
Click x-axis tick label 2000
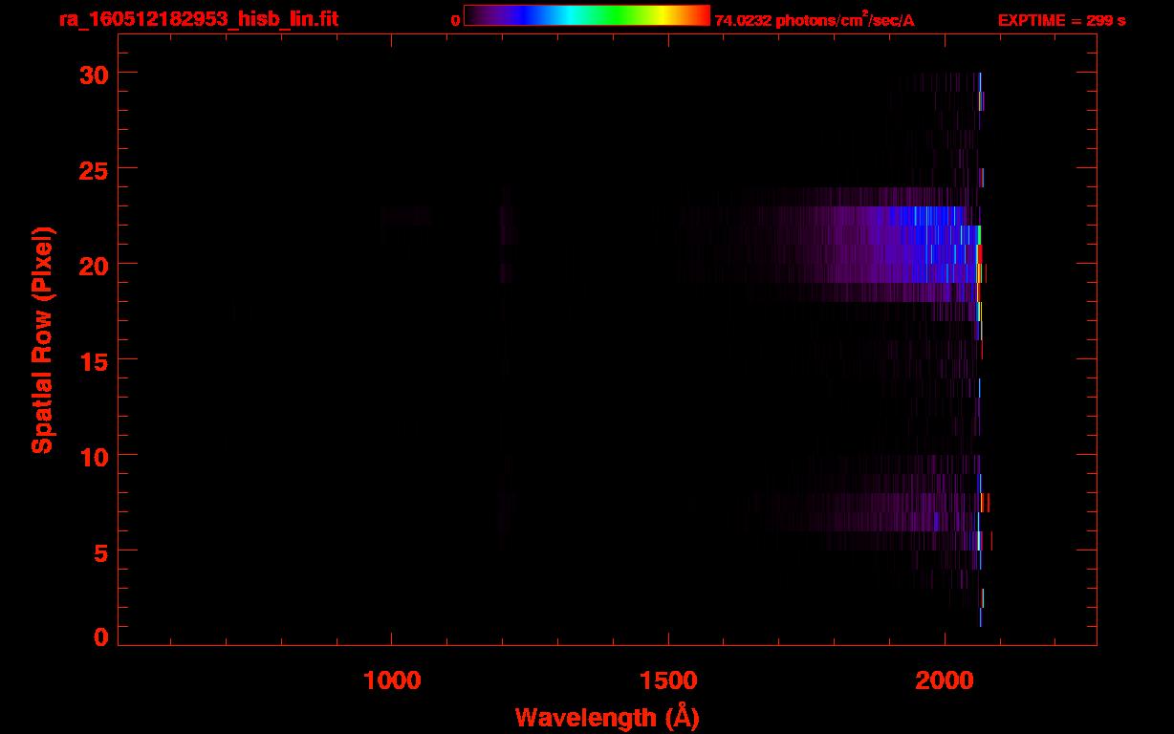tap(945, 680)
